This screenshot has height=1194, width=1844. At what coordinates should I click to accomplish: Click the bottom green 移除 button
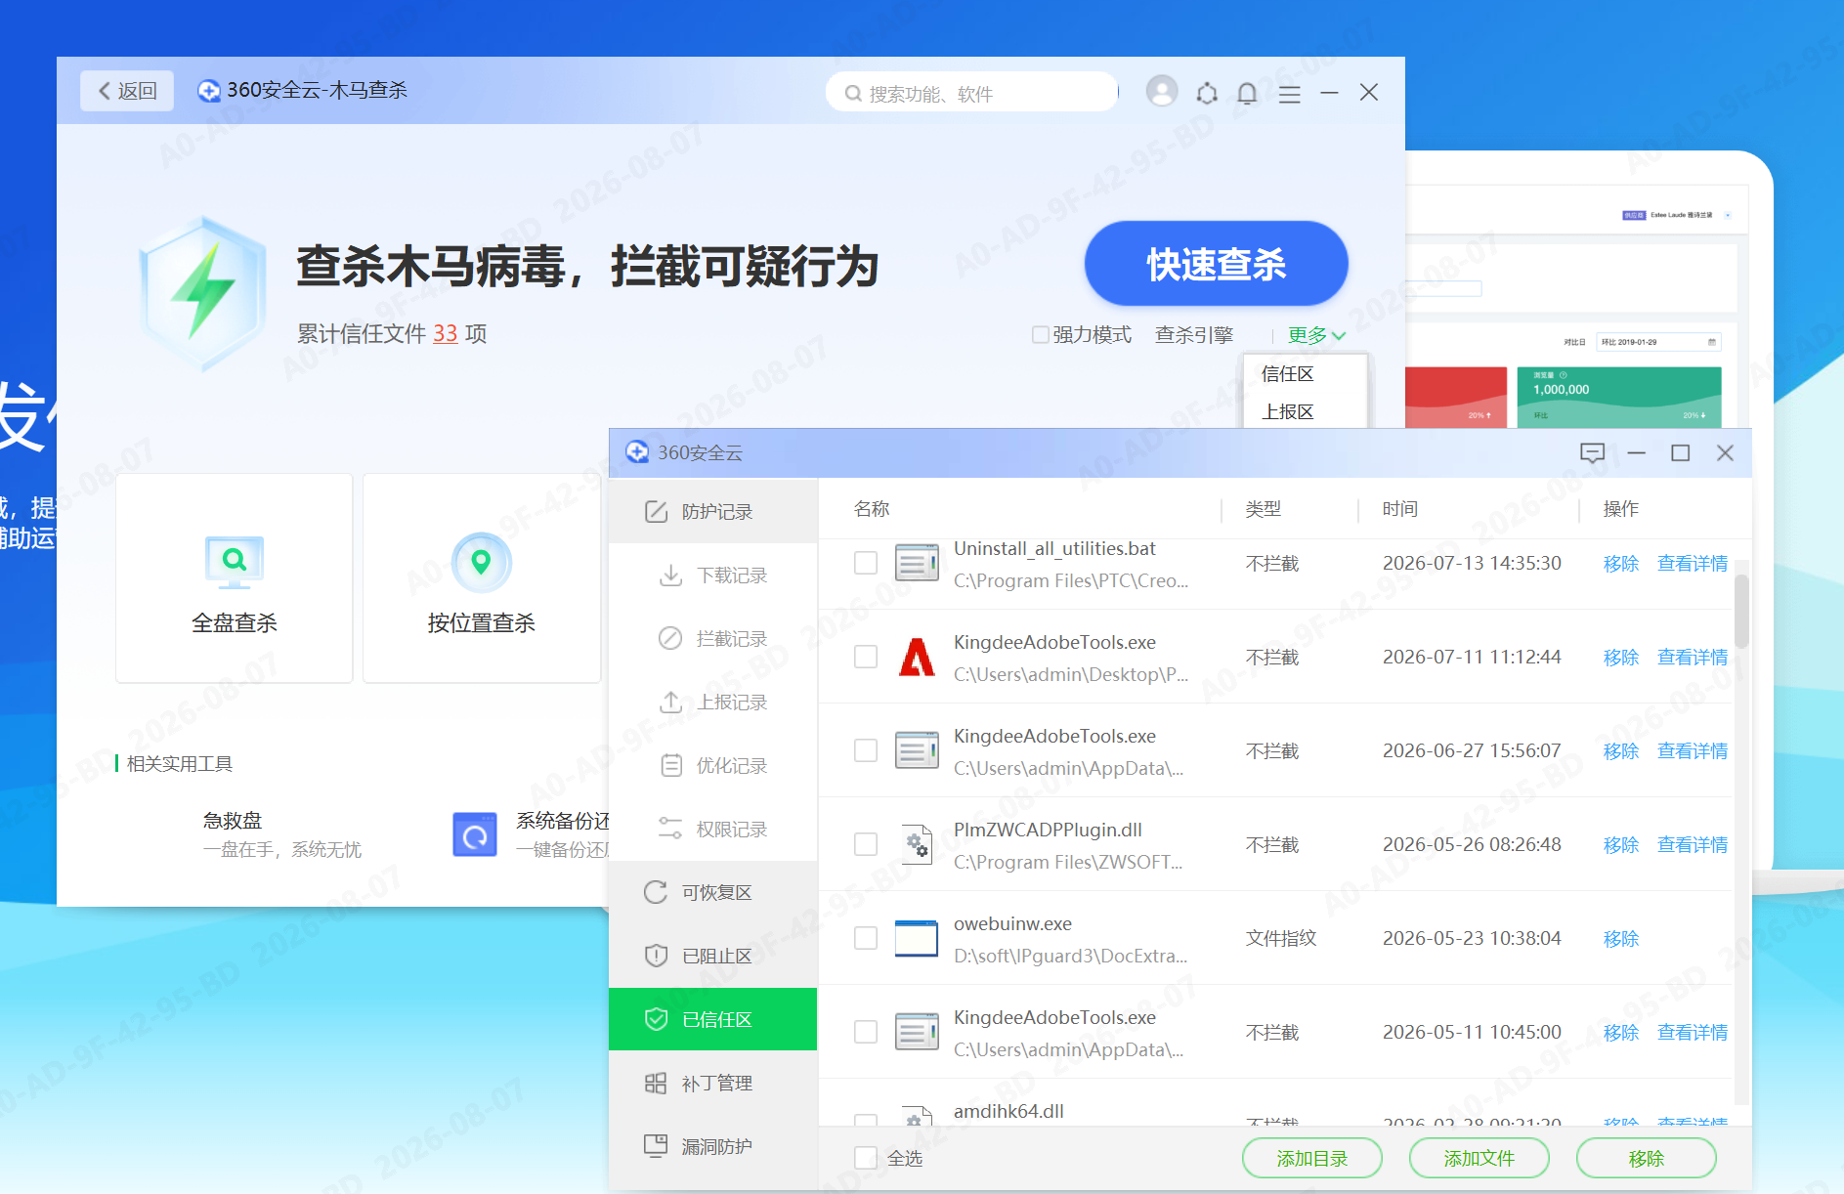[x=1647, y=1158]
